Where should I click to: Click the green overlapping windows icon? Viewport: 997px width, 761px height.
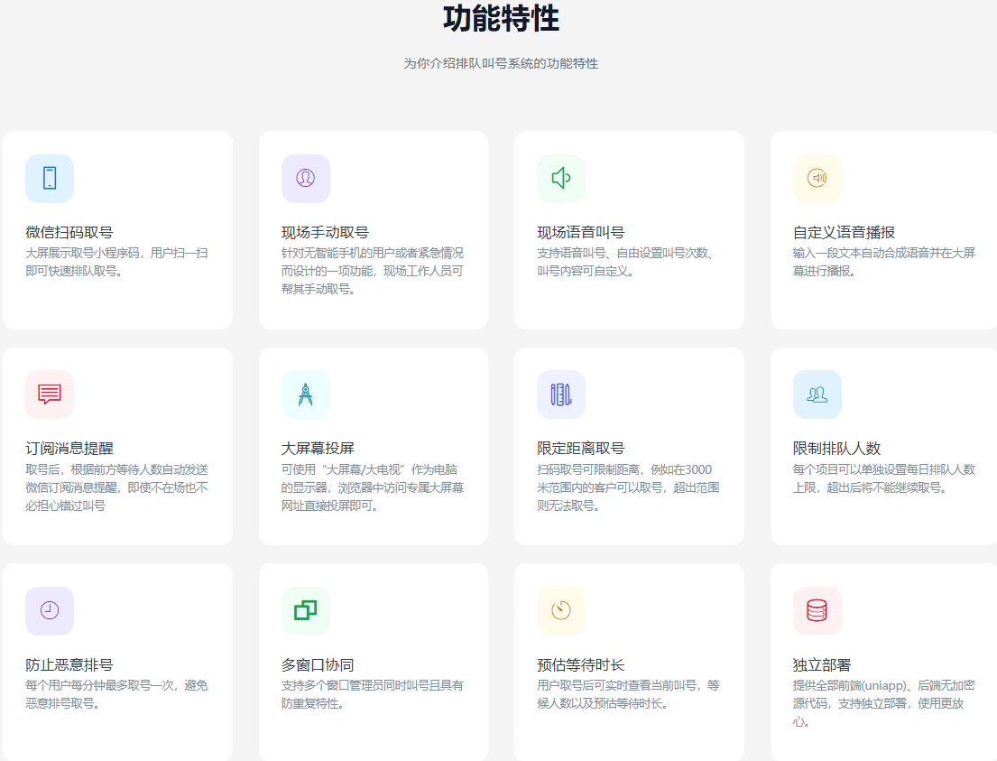(x=305, y=611)
